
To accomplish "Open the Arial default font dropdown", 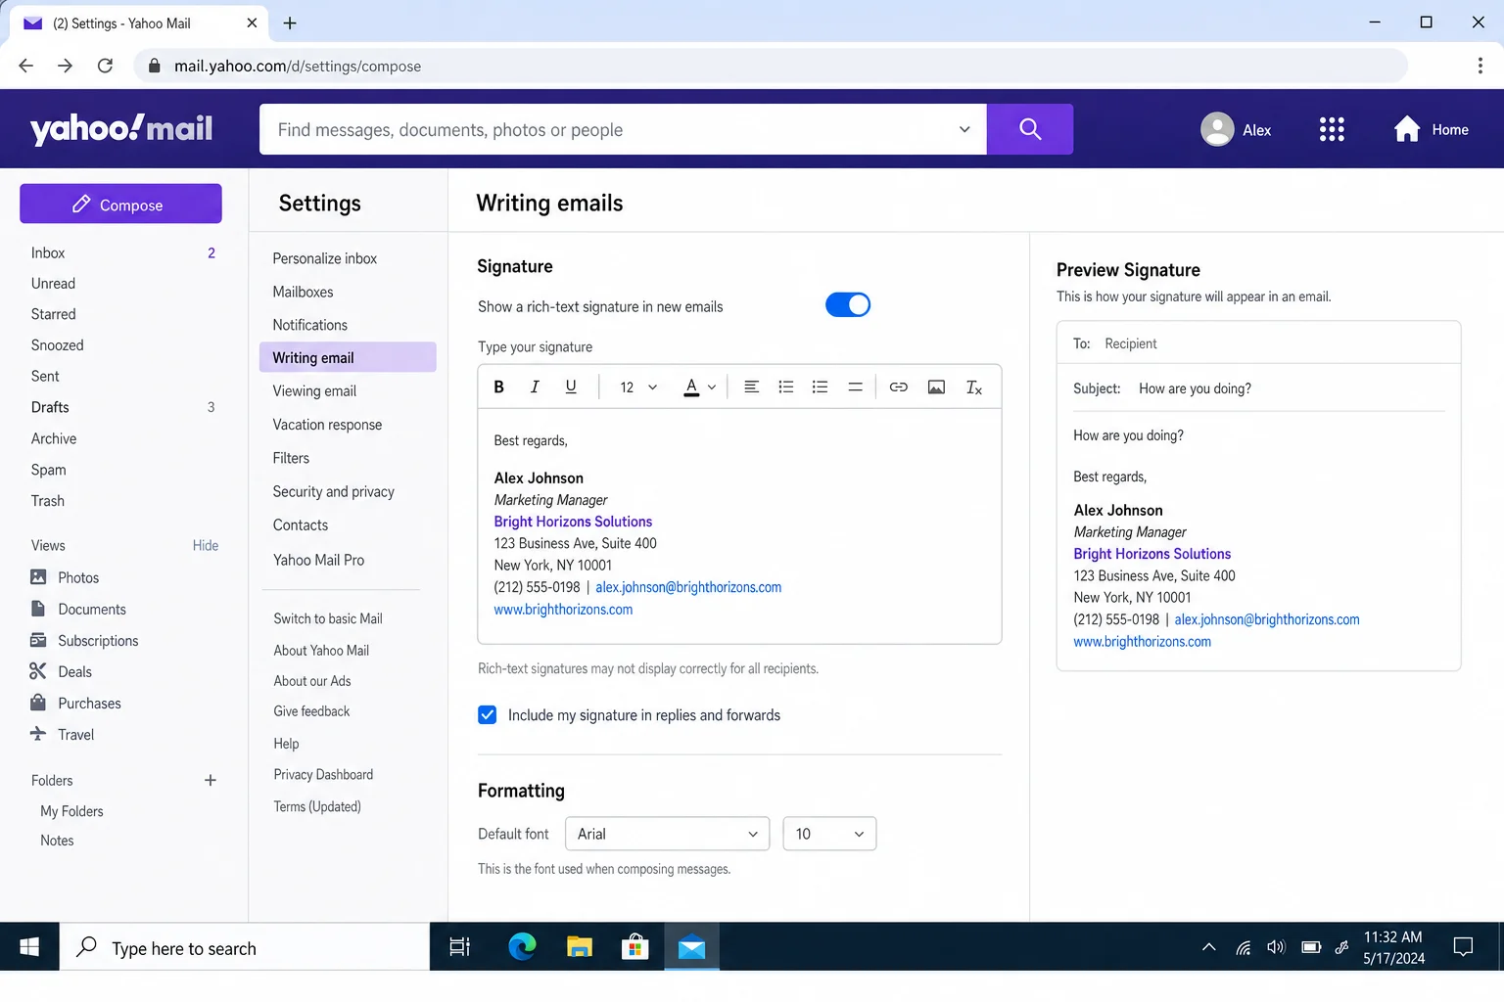I will [x=667, y=834].
